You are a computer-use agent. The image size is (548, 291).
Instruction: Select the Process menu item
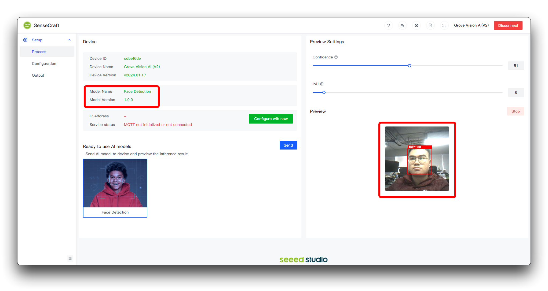click(x=47, y=52)
